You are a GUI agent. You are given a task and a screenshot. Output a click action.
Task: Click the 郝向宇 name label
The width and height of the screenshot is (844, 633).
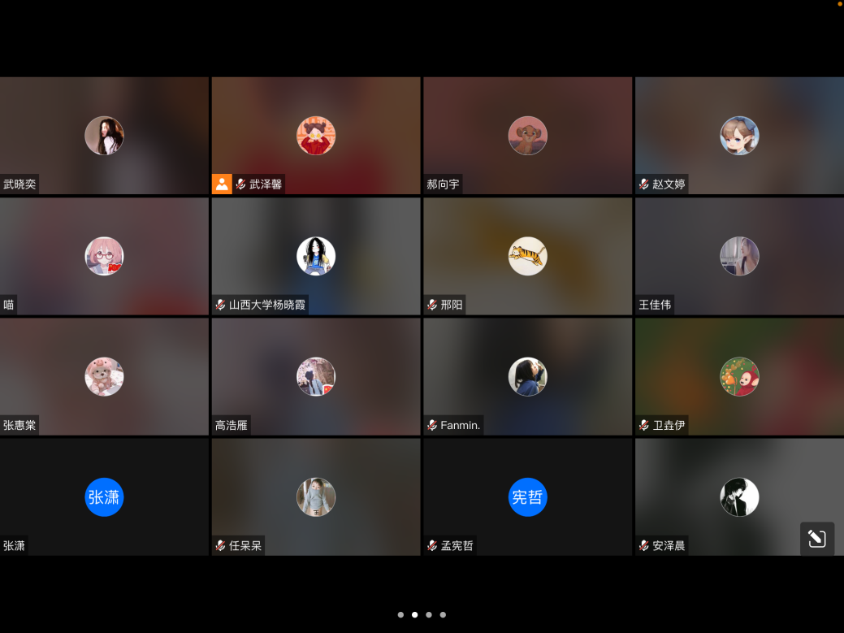point(443,184)
